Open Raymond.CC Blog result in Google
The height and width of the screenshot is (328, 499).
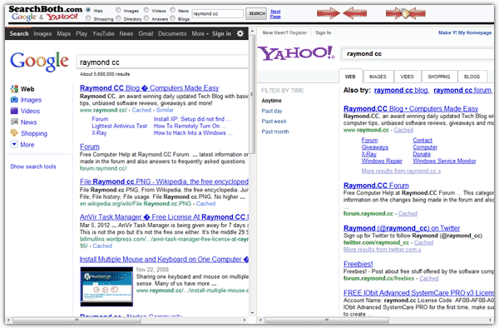tap(149, 88)
